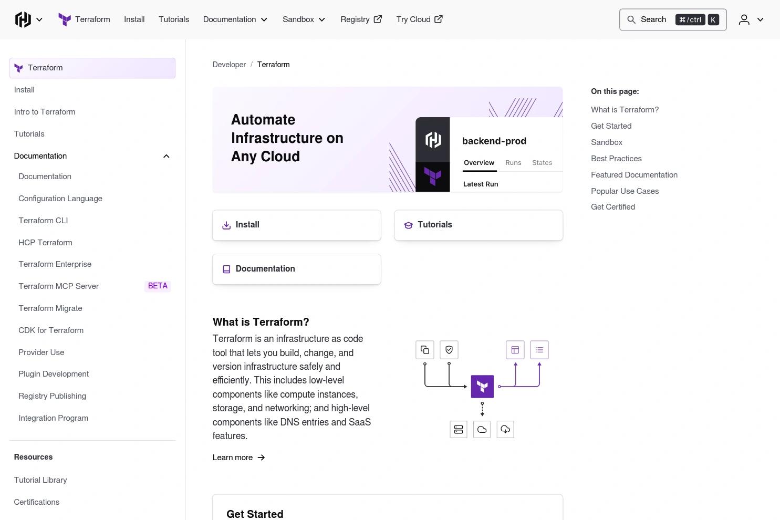
Task: Open the Registry external link in the header
Action: click(361, 19)
